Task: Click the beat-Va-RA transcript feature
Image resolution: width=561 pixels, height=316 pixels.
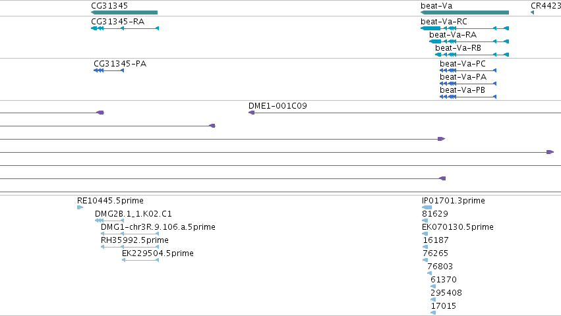Action: coord(469,41)
